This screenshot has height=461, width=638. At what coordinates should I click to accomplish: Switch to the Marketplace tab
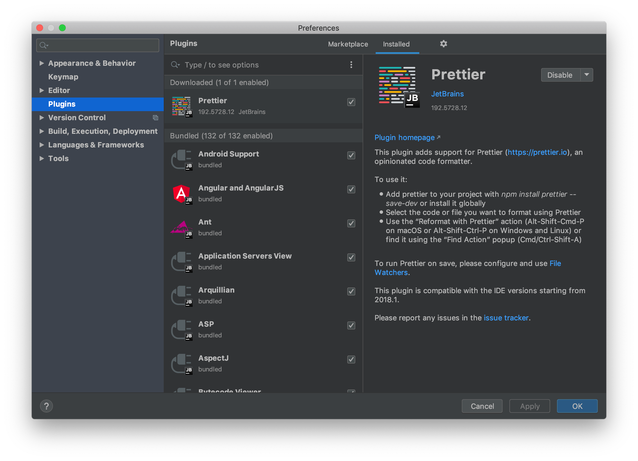(348, 44)
